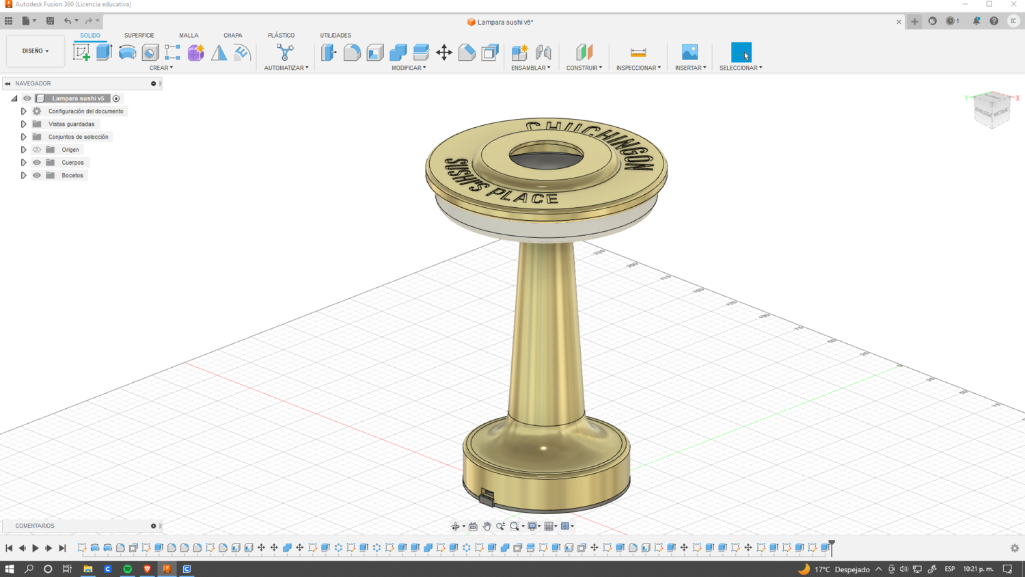Select the Joint tool in Ensamblar
The width and height of the screenshot is (1025, 577).
(543, 53)
